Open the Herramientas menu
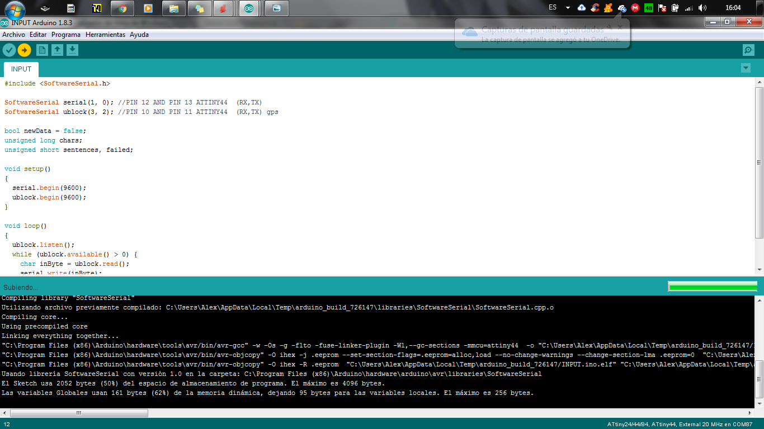The height and width of the screenshot is (429, 764). click(x=105, y=35)
